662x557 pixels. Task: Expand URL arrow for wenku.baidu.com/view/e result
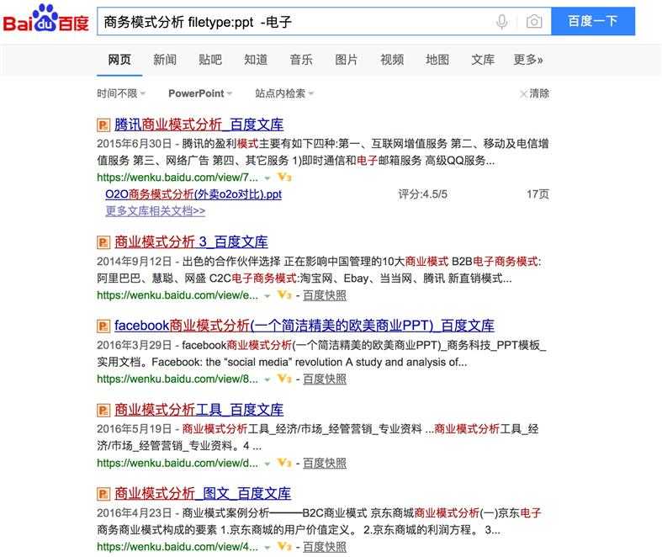[x=267, y=296]
